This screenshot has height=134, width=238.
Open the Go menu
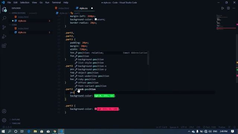coord(41,3)
